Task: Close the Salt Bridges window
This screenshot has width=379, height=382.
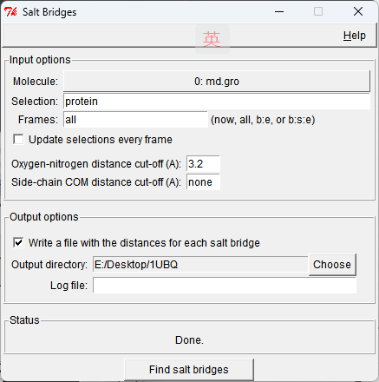Action: coord(358,12)
